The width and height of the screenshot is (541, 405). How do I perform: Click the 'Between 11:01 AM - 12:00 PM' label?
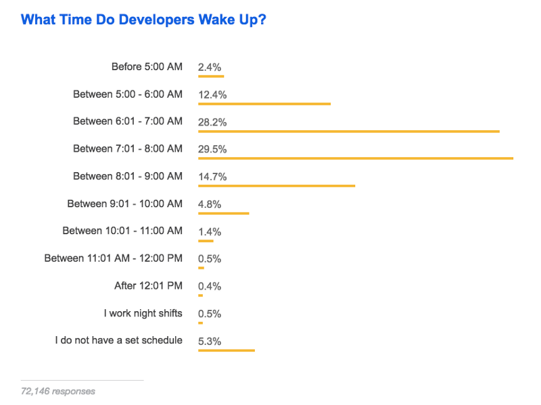114,259
